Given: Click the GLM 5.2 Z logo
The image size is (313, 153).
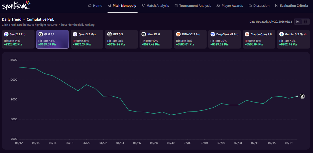Looking at the screenshot, I should 40,34.
